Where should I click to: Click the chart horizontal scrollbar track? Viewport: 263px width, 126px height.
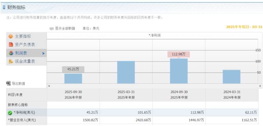[154, 86]
